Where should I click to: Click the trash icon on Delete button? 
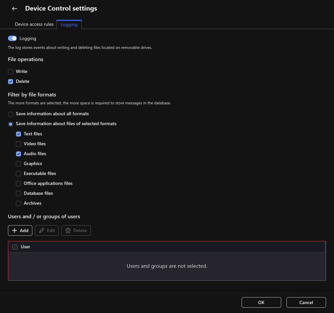click(69, 230)
